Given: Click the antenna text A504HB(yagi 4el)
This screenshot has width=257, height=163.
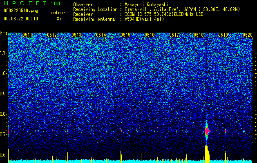Looking at the screenshot, I should (x=144, y=19).
